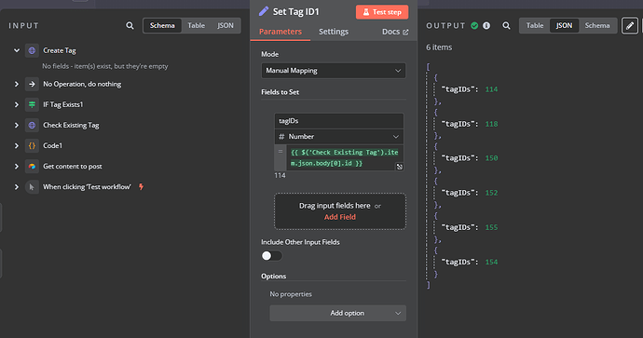The image size is (643, 338).
Task: Click the output value 114
Action: (491, 89)
